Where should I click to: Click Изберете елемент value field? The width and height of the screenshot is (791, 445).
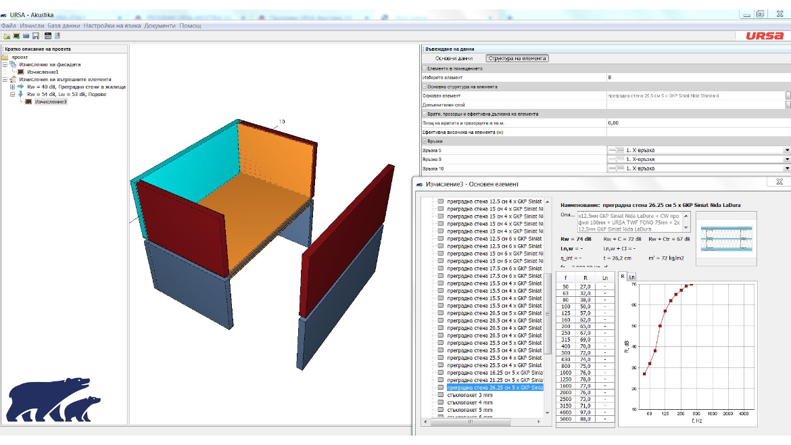[698, 77]
